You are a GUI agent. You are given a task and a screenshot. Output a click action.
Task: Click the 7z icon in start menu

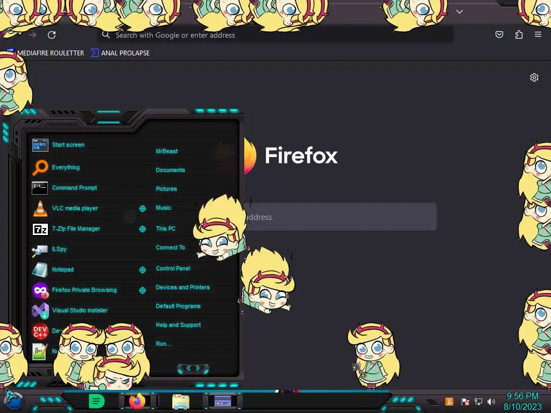40,229
